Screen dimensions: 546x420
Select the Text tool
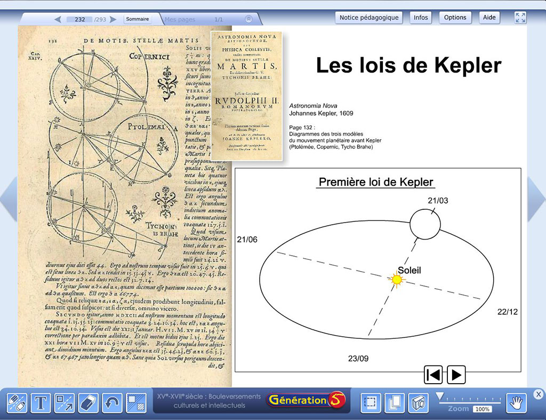pyautogui.click(x=41, y=403)
